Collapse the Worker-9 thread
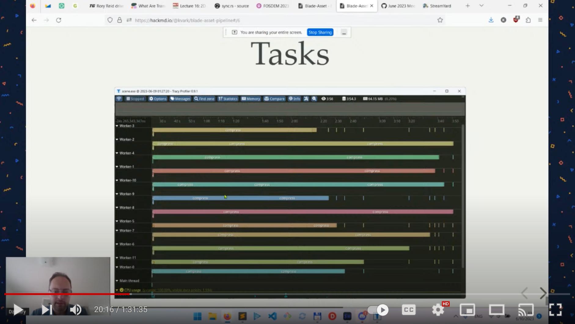The width and height of the screenshot is (575, 324). 117,194
